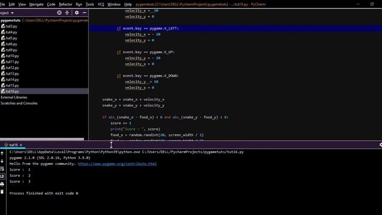Click the 'if event.key == pygame.K_UP:' line
Viewport: 382px width, 215px height.
[x=146, y=52]
